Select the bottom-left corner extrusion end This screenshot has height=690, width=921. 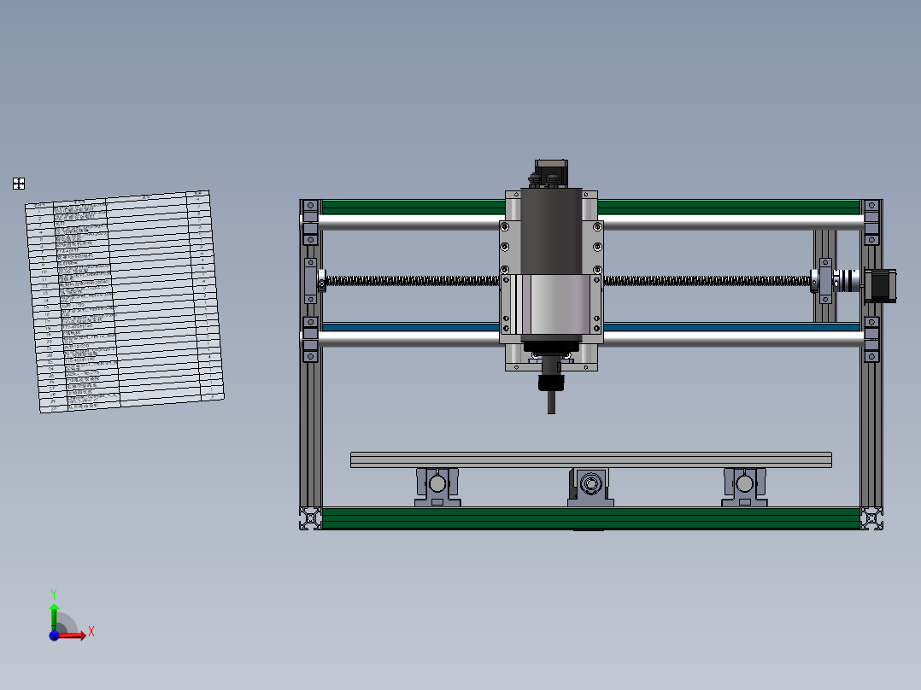[x=311, y=518]
